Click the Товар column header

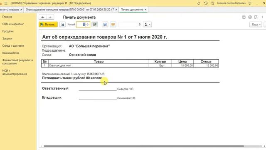[x=99, y=62]
